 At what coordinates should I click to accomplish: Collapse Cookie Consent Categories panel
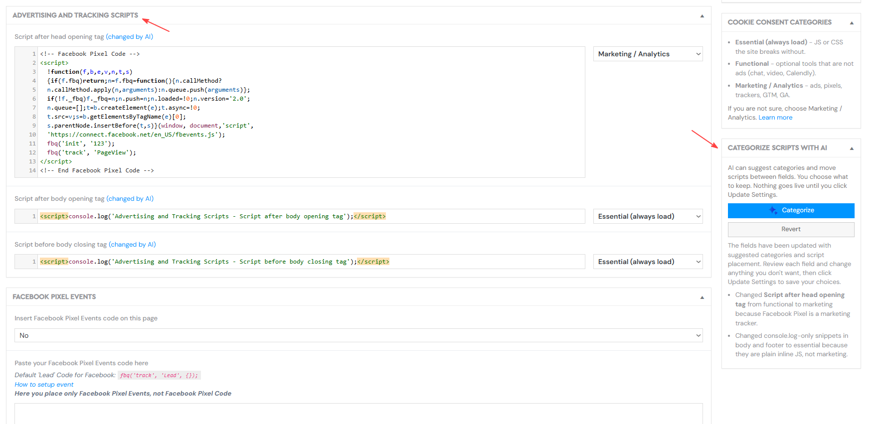[x=852, y=23]
